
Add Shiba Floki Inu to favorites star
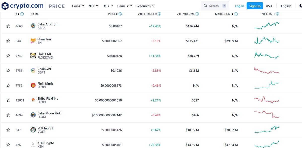tap(8, 100)
